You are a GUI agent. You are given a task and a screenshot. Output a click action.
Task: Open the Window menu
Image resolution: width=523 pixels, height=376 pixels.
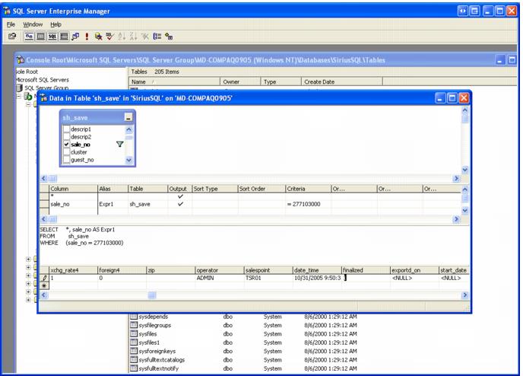33,24
